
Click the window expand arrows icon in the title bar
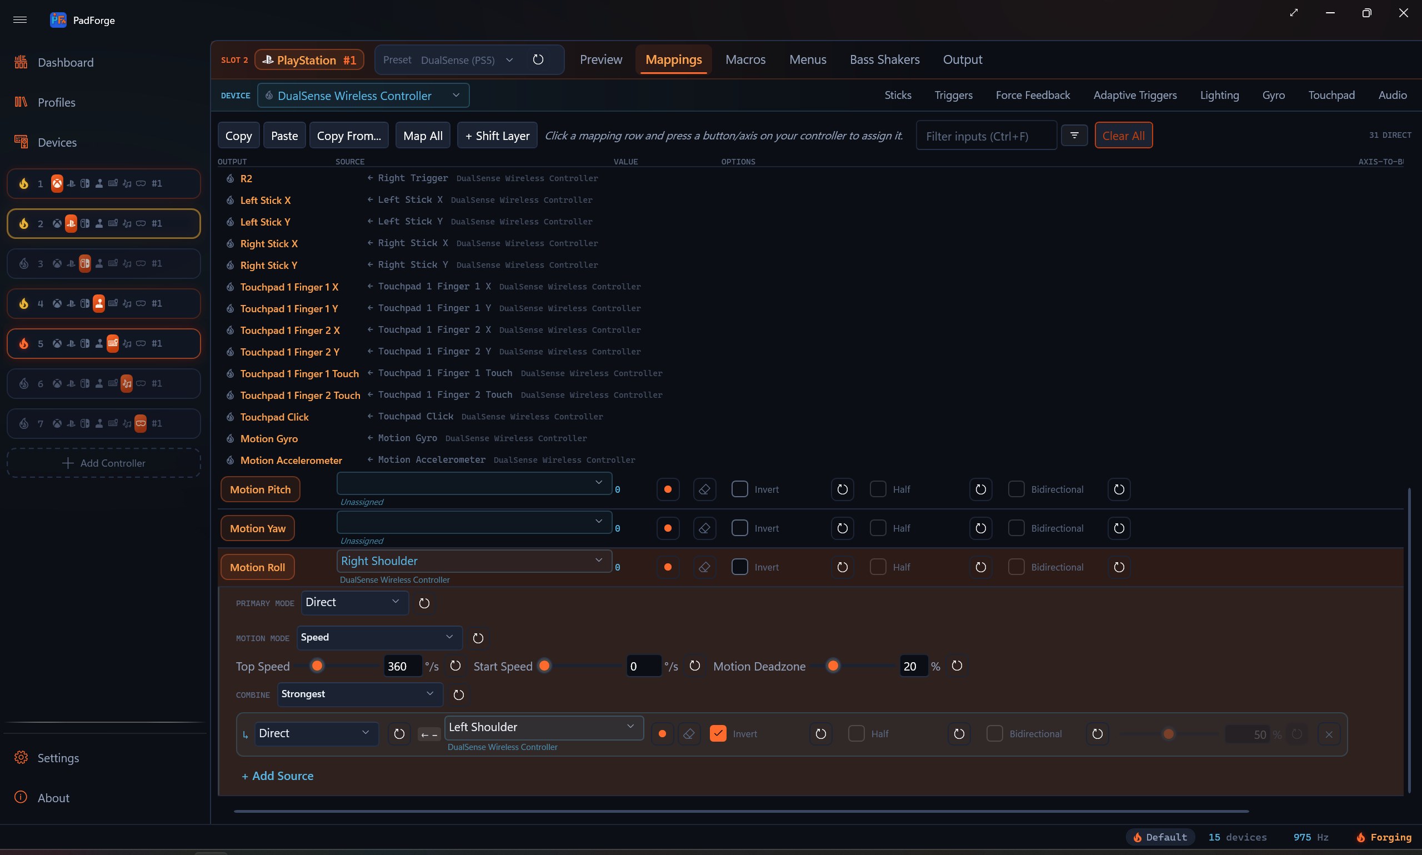[1294, 13]
